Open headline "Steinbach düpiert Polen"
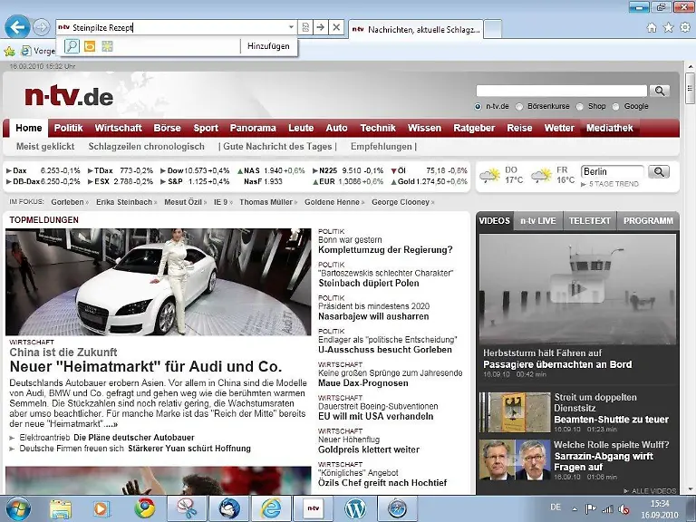Viewport: 696px width, 522px height. pyautogui.click(x=368, y=283)
